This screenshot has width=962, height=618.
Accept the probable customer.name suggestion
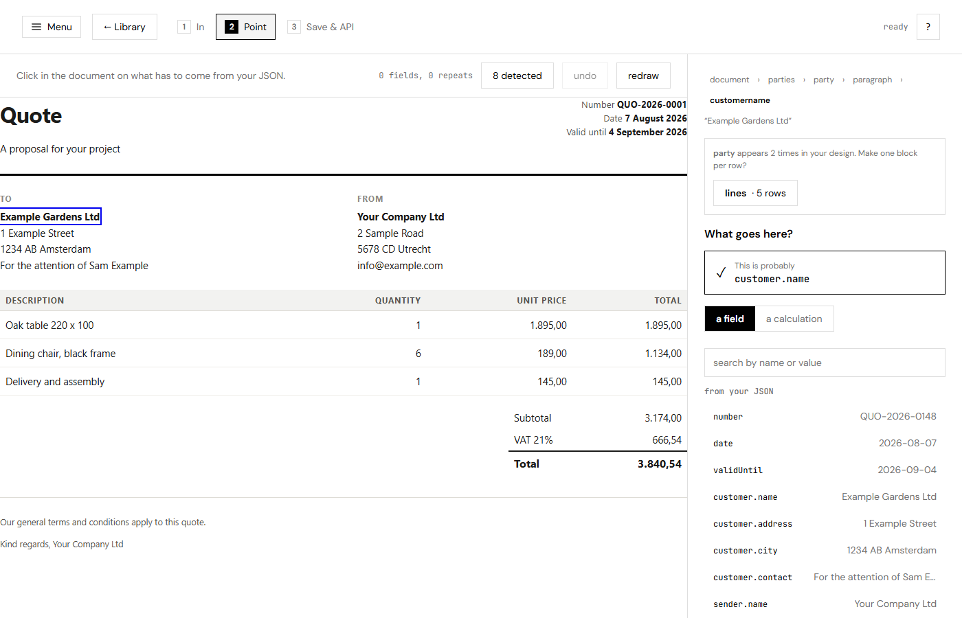click(825, 273)
